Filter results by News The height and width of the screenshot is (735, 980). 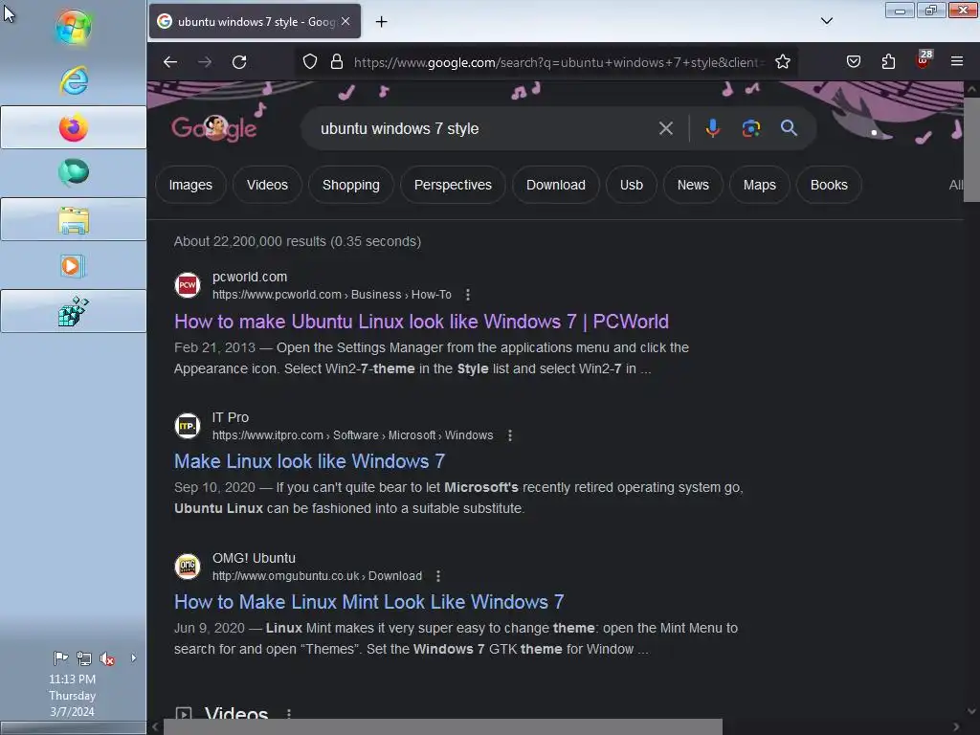click(x=693, y=185)
